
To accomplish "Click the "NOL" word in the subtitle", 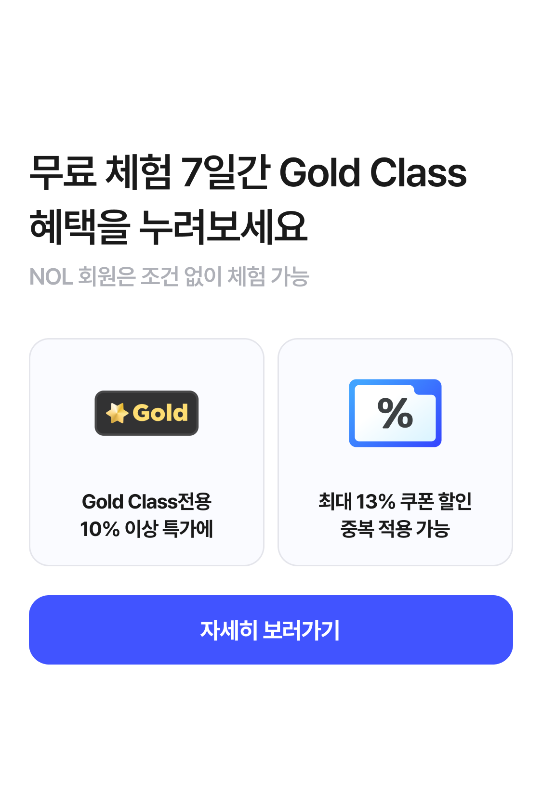I will (x=51, y=277).
